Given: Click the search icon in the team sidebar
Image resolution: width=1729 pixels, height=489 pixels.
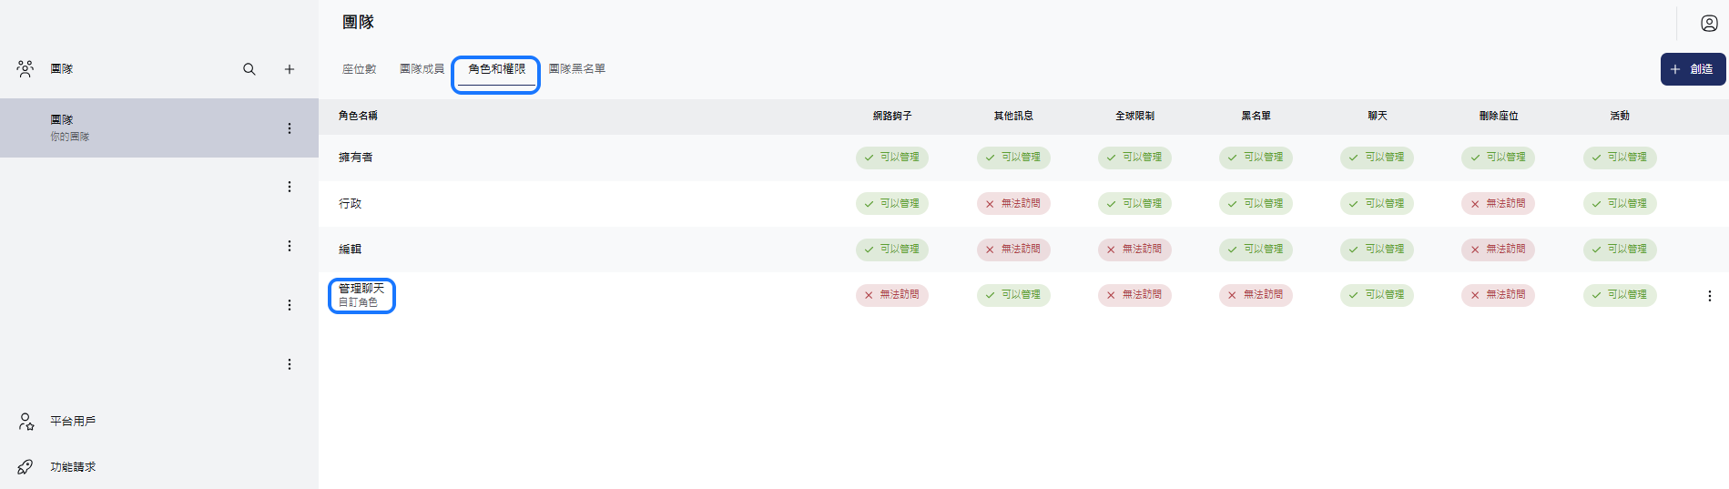Looking at the screenshot, I should point(249,69).
